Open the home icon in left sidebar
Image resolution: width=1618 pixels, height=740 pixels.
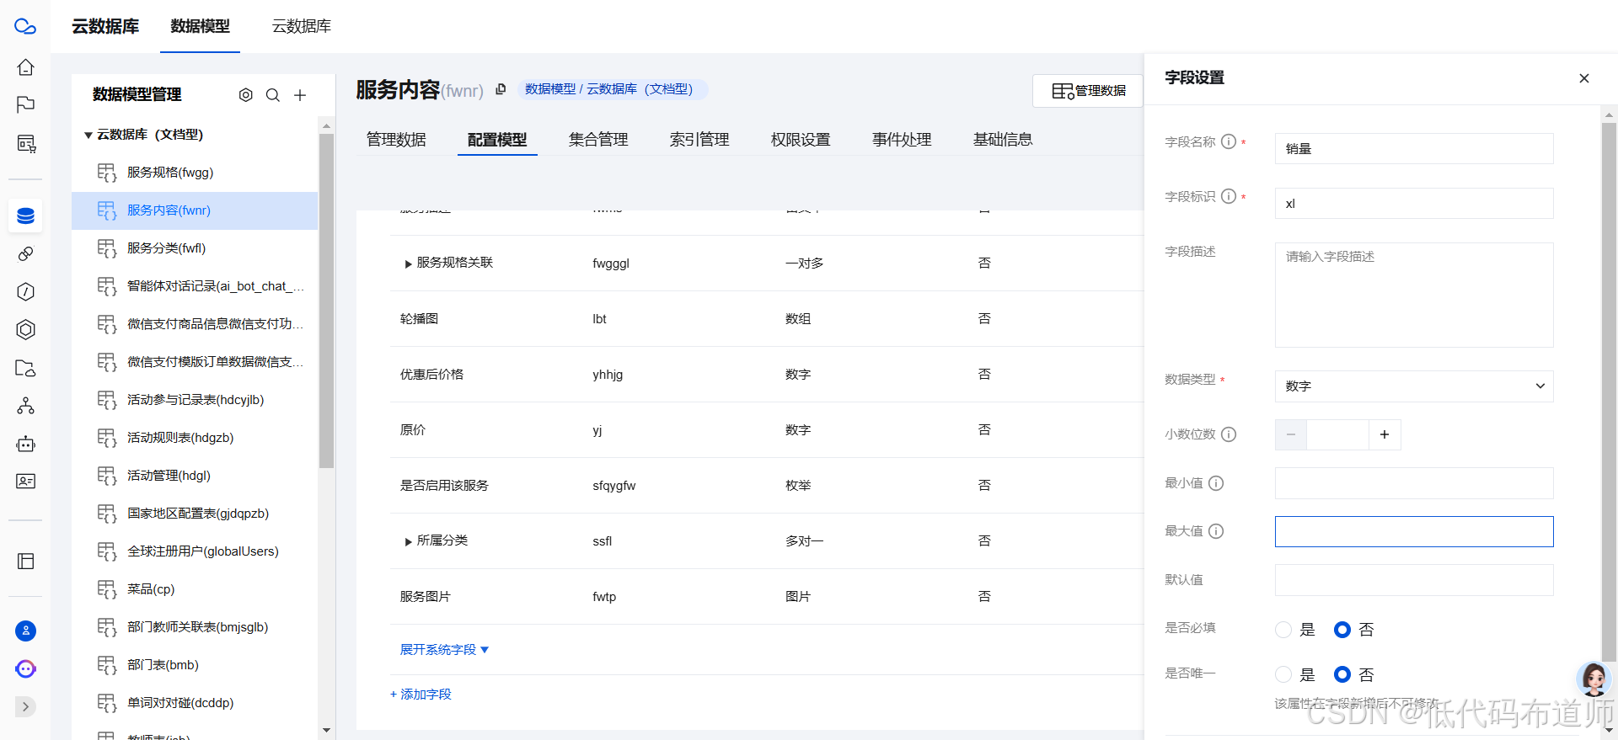(25, 67)
